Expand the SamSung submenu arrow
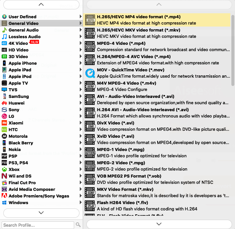Viewport: 235px width, 229px height. pyautogui.click(x=81, y=96)
